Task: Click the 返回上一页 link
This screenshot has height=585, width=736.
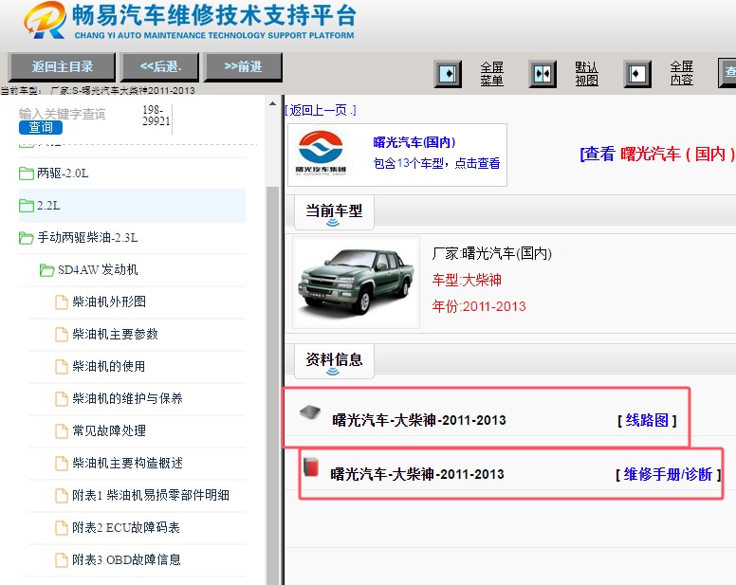Action: pyautogui.click(x=321, y=111)
